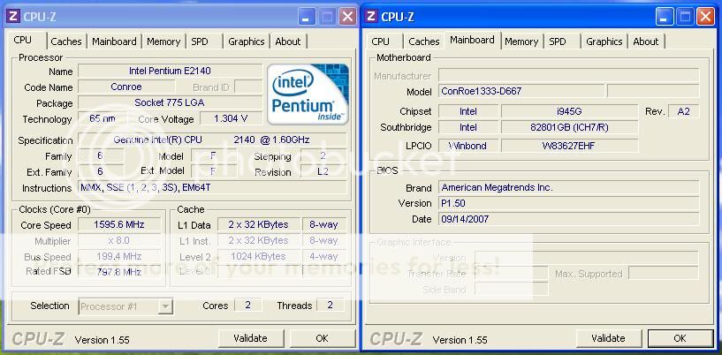Click the Intel Pentium inside logo badge
Image resolution: width=722 pixels, height=355 pixels.
coord(308,94)
